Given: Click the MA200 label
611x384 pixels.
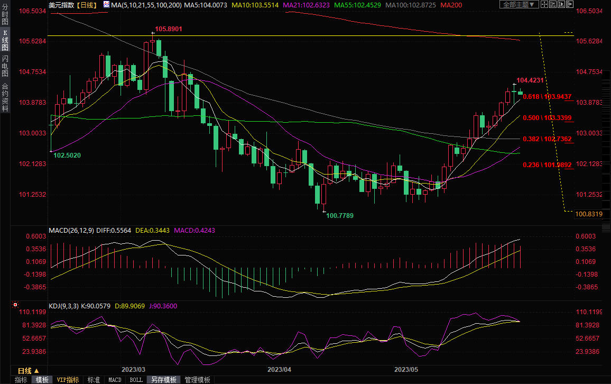Looking at the screenshot, I should 451,5.
